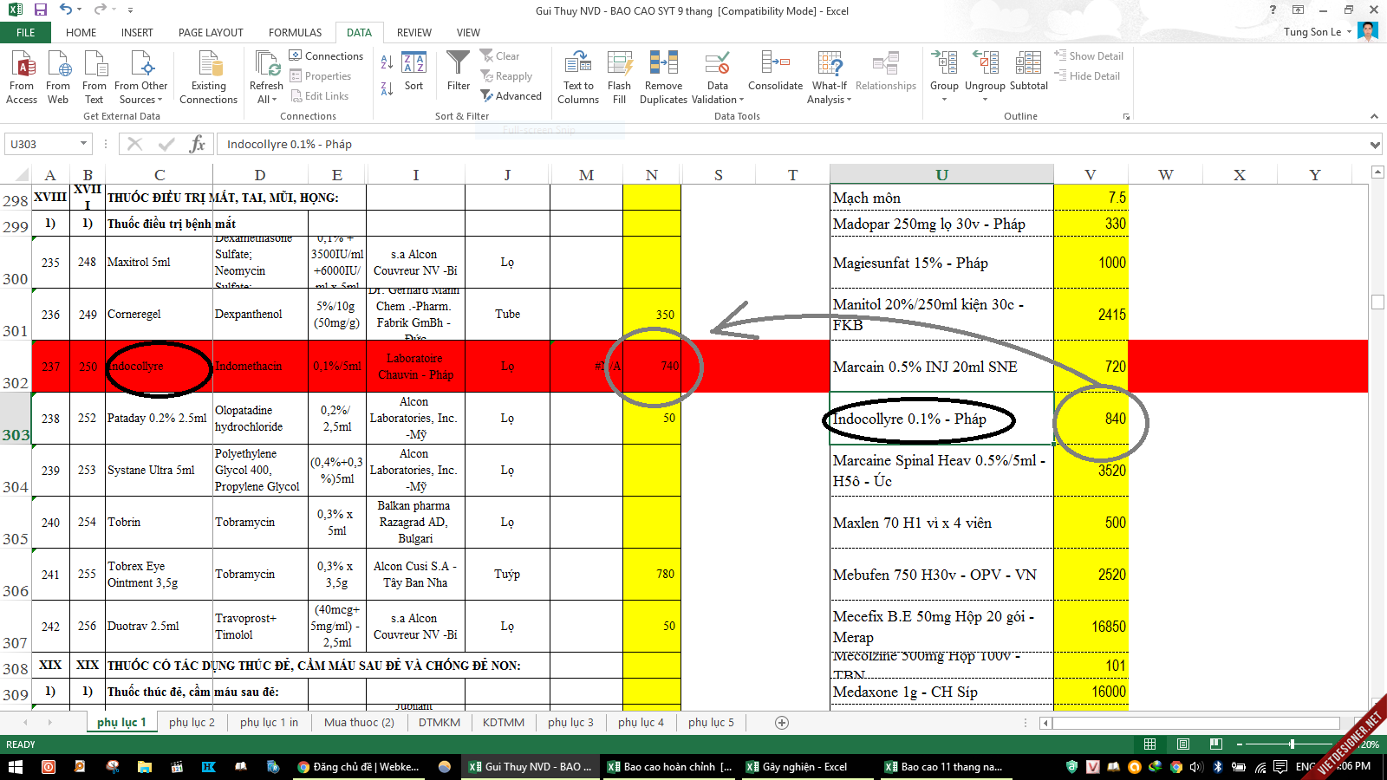Expand the formula bar
This screenshot has height=780, width=1387.
tap(1375, 145)
